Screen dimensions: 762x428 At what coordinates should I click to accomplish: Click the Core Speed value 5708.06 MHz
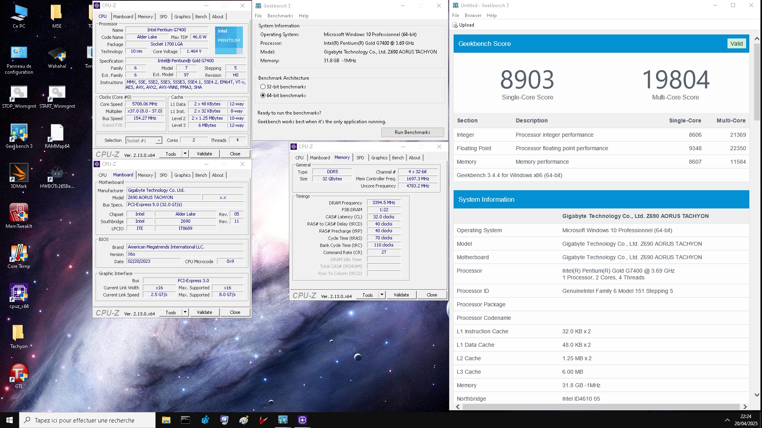tap(145, 104)
